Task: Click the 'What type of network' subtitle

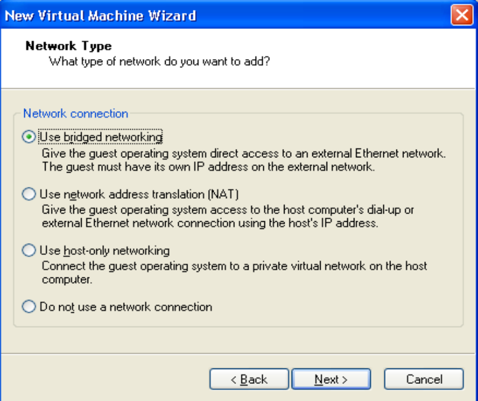Action: click(x=160, y=61)
